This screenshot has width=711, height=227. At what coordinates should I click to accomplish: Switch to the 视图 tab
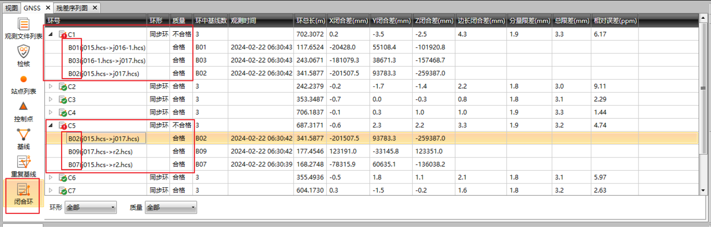(x=11, y=8)
